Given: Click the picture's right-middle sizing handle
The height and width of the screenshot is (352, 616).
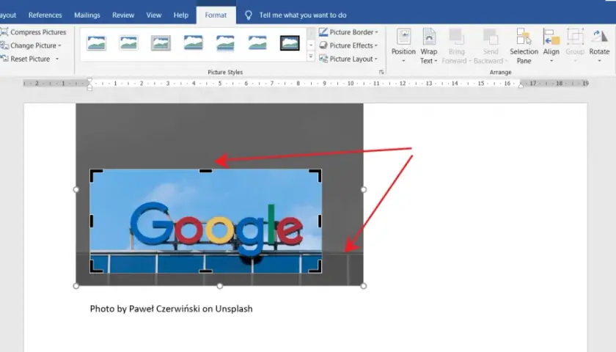Looking at the screenshot, I should coord(364,190).
